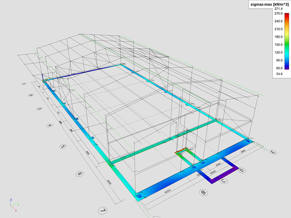
Task: Select grid axis bubble 4
Action: (x=49, y=125)
